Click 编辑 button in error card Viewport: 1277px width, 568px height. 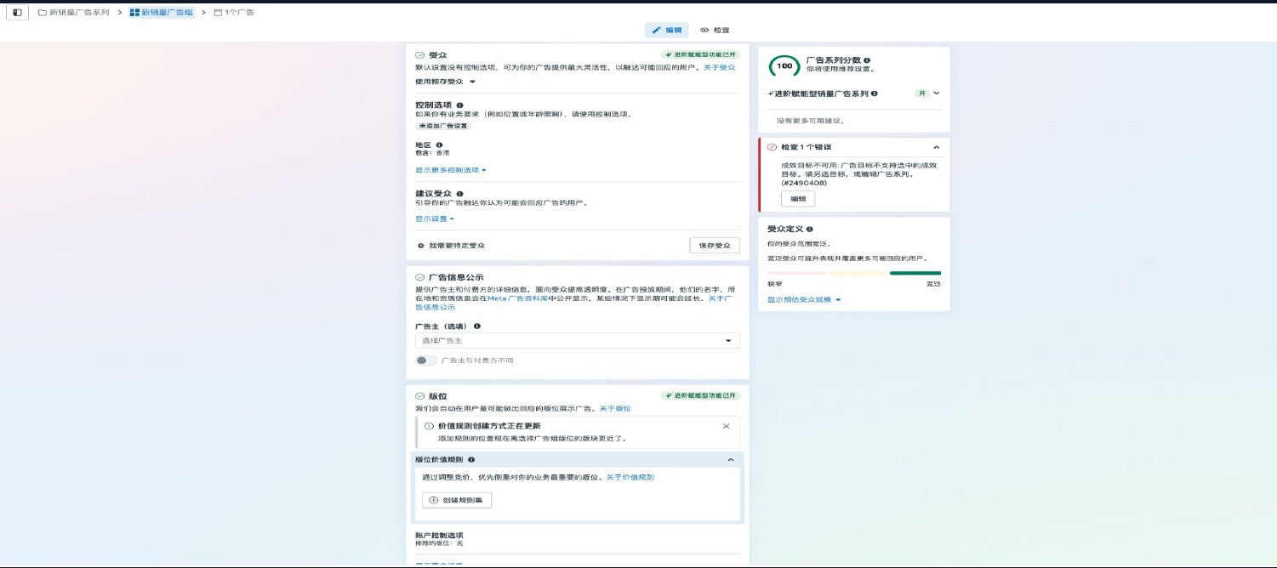798,199
